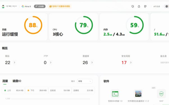This screenshot has height=105, width=169.
Task: Click the 文件搜索及批量修改 1.1.2 label
Action: (138, 101)
